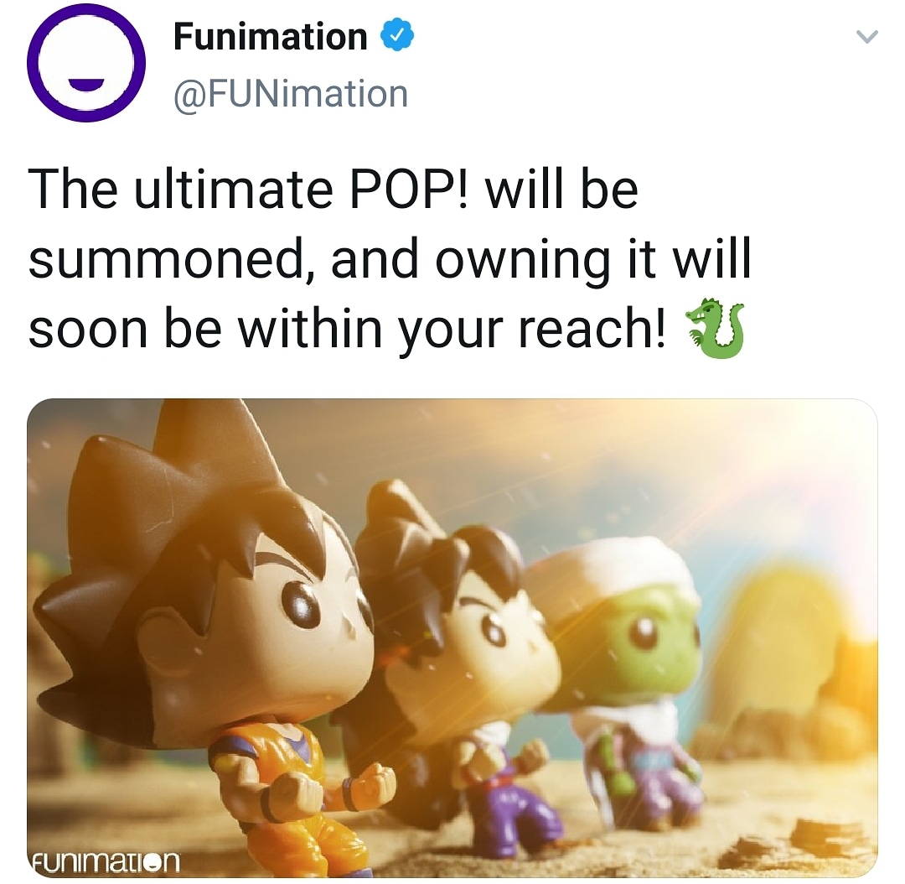The image size is (905, 884).
Task: Expand the tweet options chevron
Action: click(866, 37)
